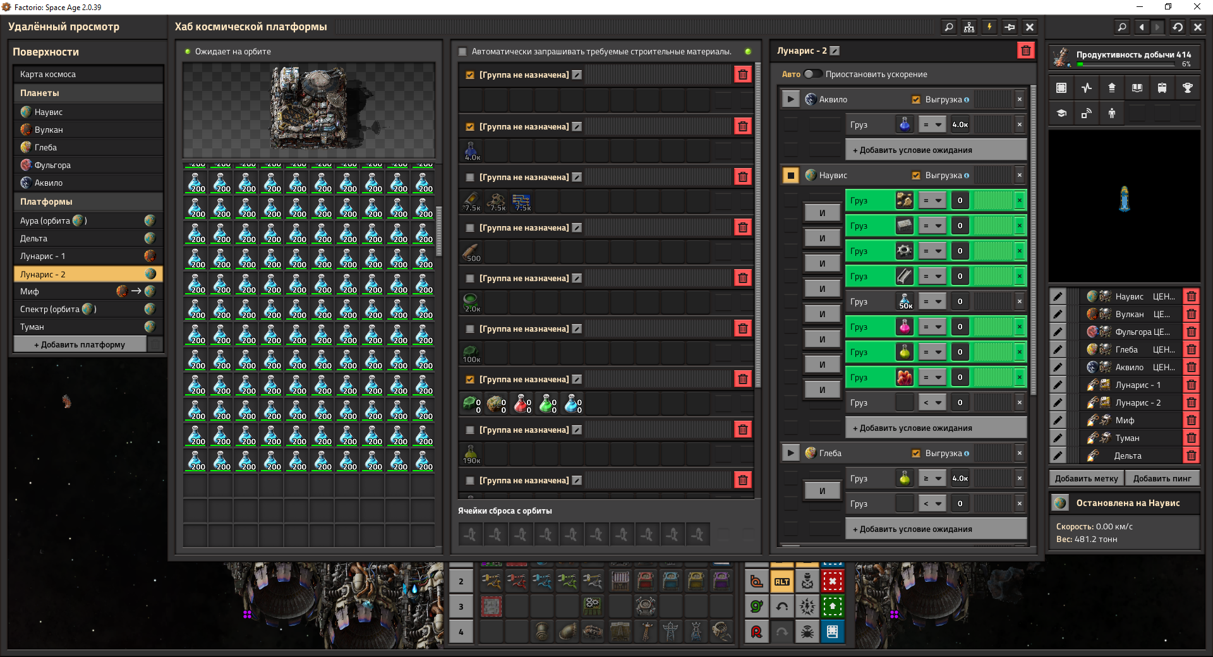
Task: Open tips and tricks graduation cap icon
Action: (1061, 113)
